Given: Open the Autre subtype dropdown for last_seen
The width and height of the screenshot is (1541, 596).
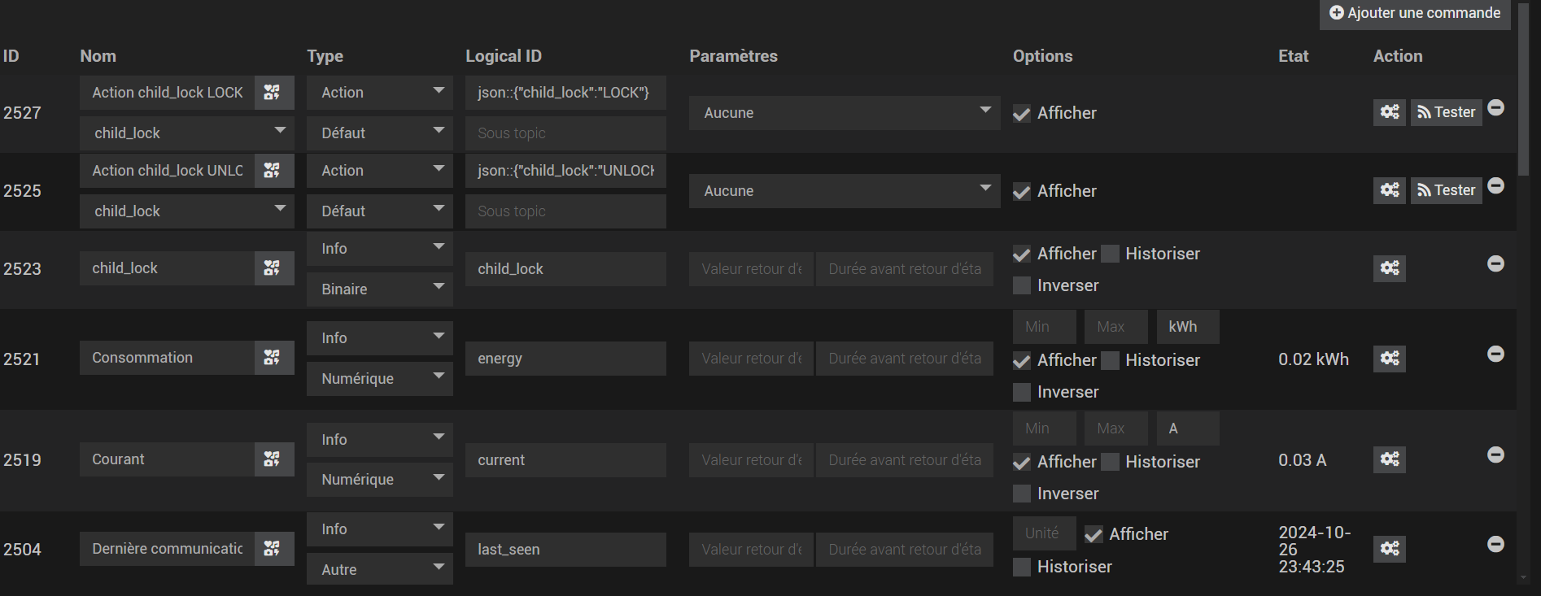Looking at the screenshot, I should click(x=379, y=569).
